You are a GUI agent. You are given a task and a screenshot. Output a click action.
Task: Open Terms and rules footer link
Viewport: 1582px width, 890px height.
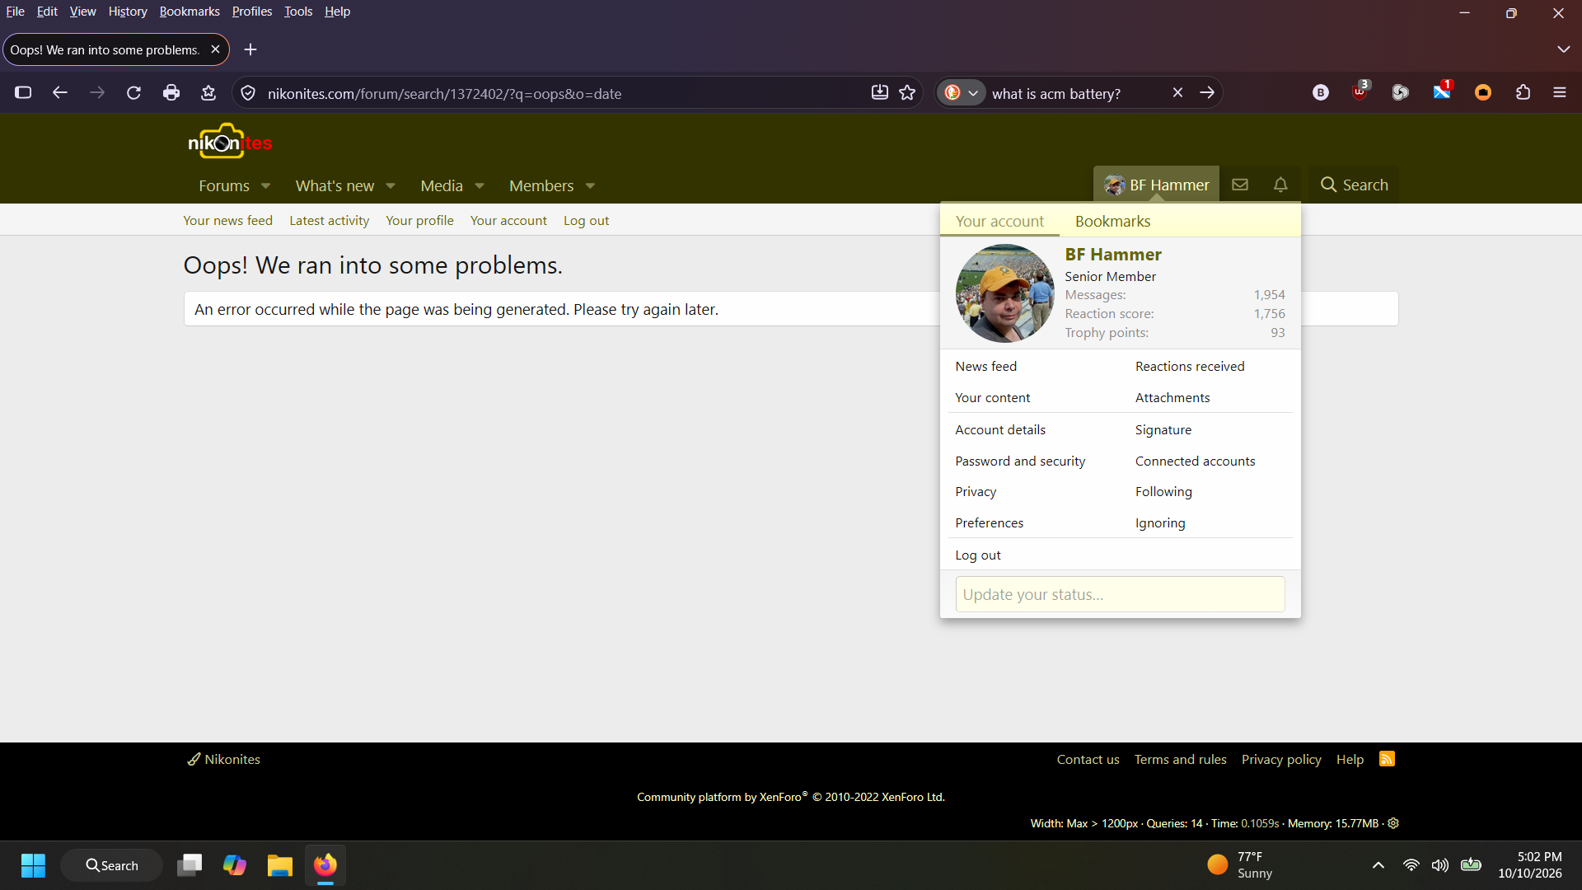click(1180, 759)
